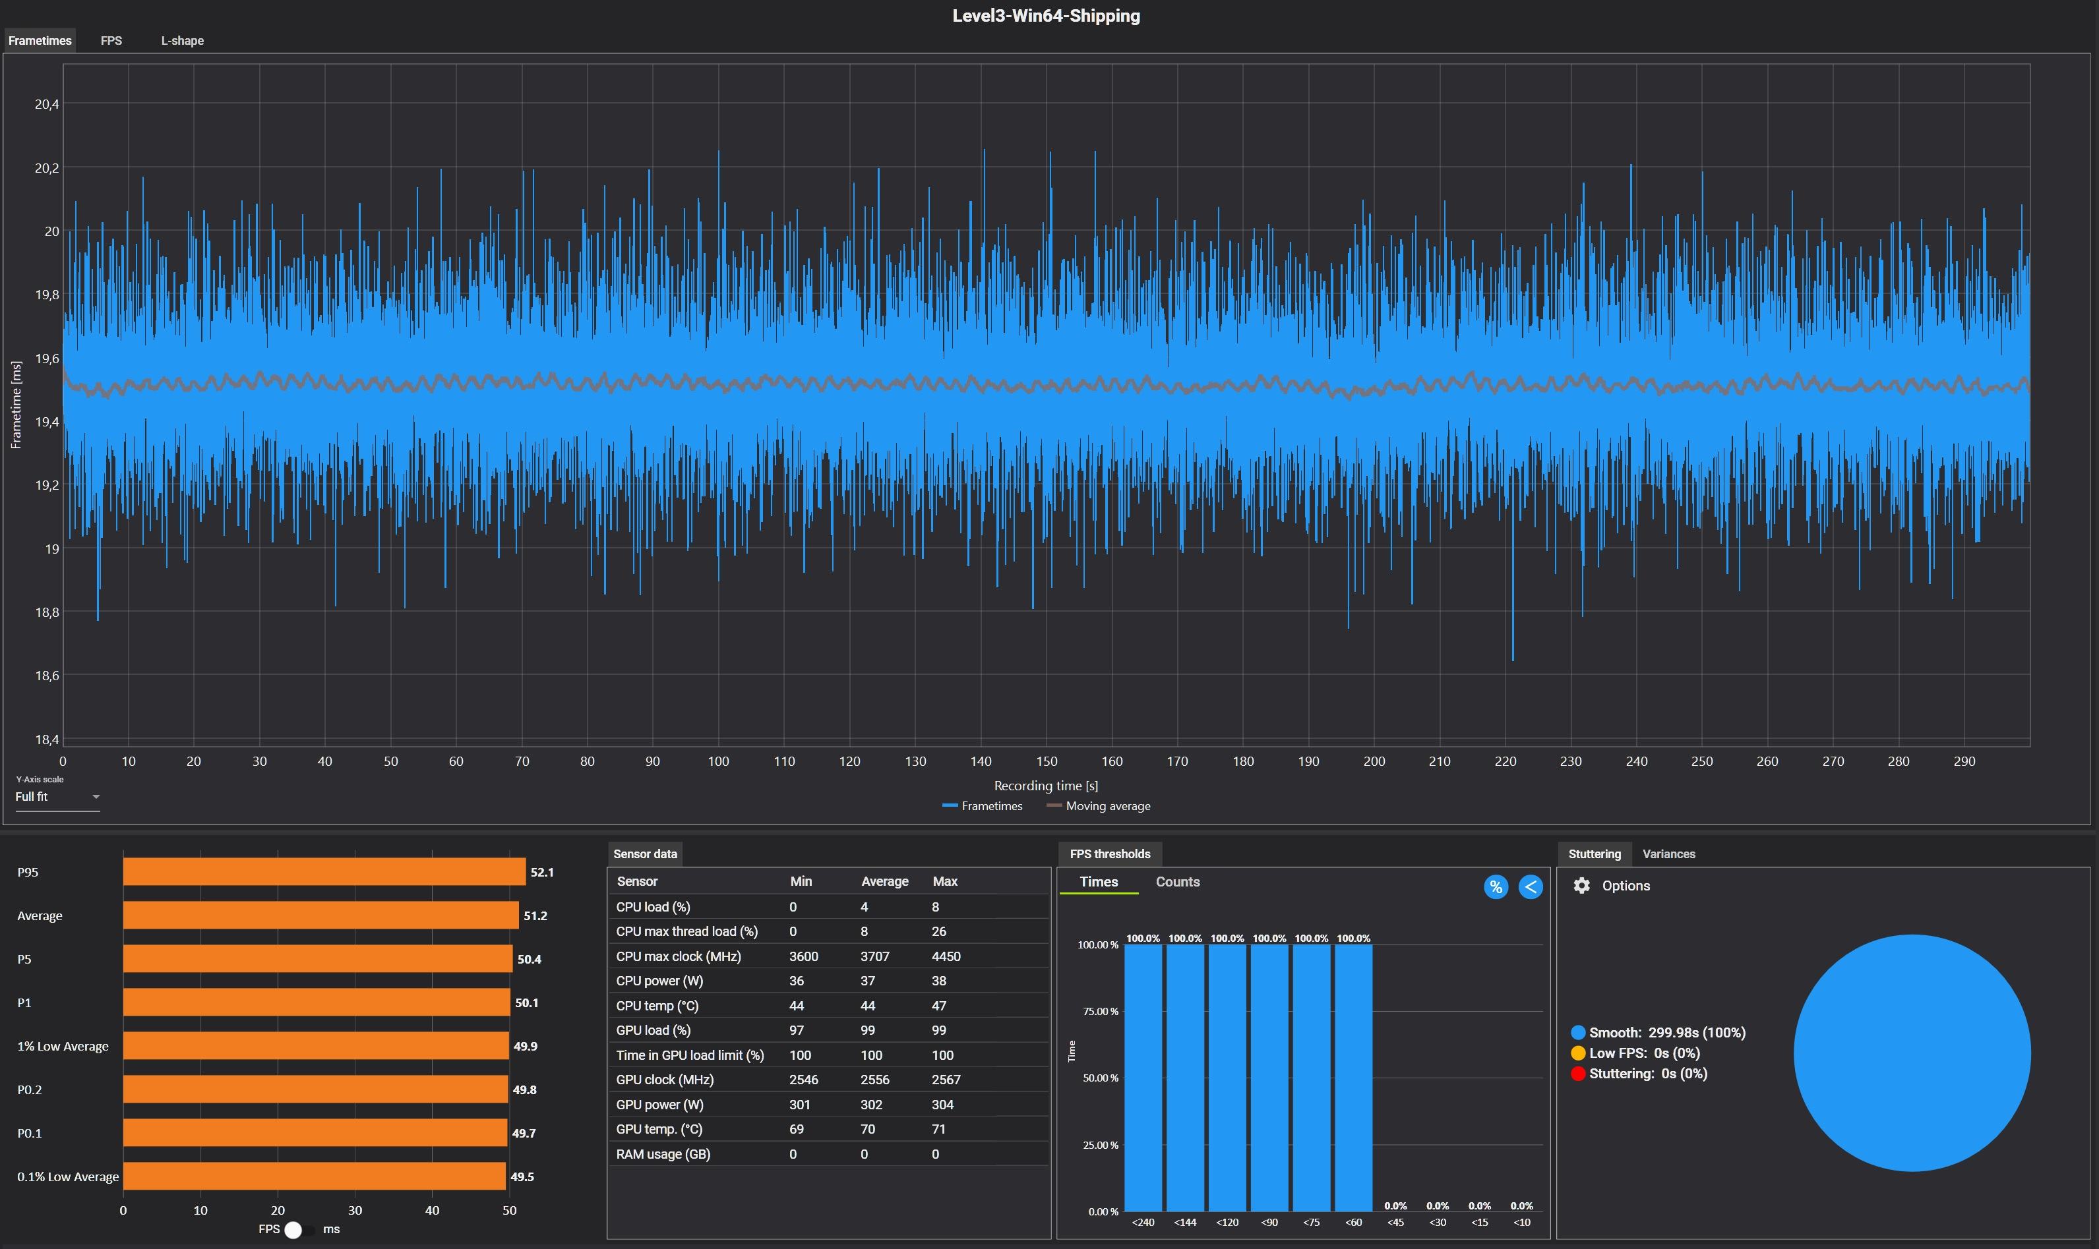Screen dimensions: 2099x1249
Task: Select the GPU clock (MHz) row
Action: 828,1080
